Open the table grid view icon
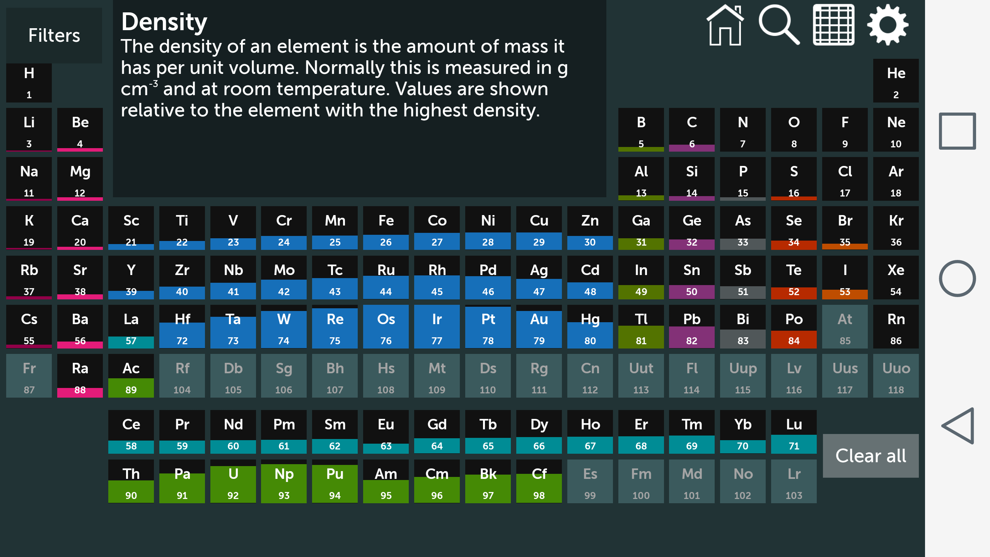This screenshot has width=990, height=557. pyautogui.click(x=833, y=26)
